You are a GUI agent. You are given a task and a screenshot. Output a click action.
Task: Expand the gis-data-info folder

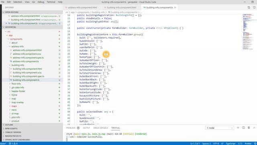tap(10, 87)
